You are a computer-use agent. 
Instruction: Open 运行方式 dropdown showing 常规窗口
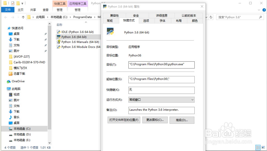(162, 100)
